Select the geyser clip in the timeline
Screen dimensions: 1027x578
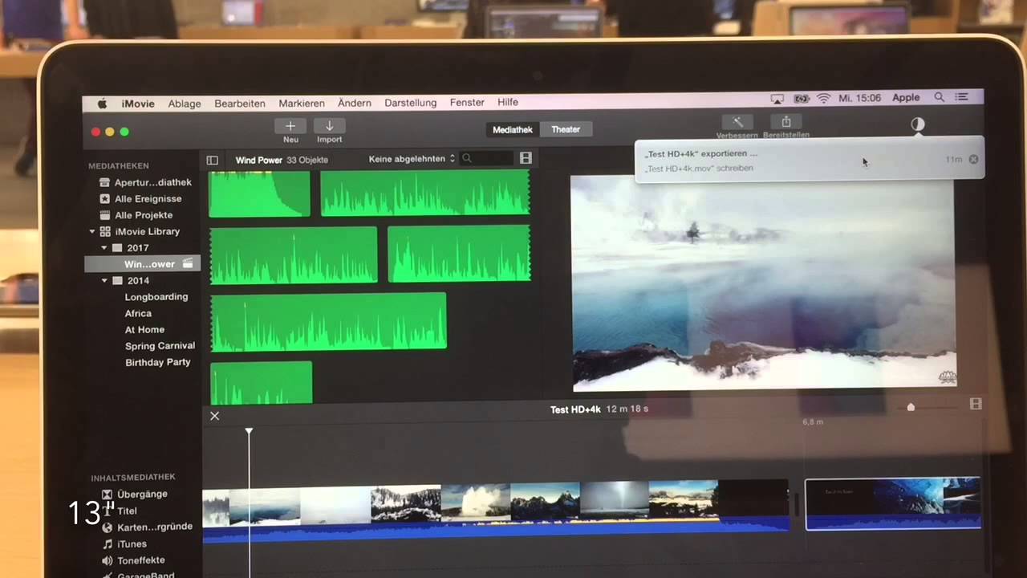(475, 500)
